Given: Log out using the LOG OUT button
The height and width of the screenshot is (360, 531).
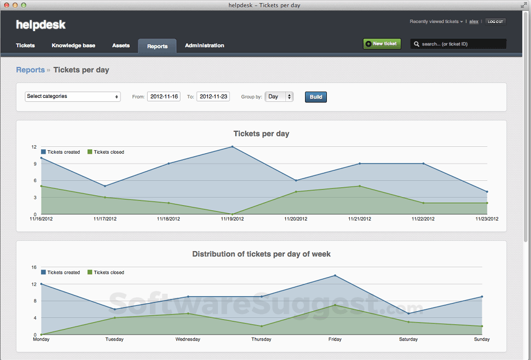Looking at the screenshot, I should tap(495, 22).
